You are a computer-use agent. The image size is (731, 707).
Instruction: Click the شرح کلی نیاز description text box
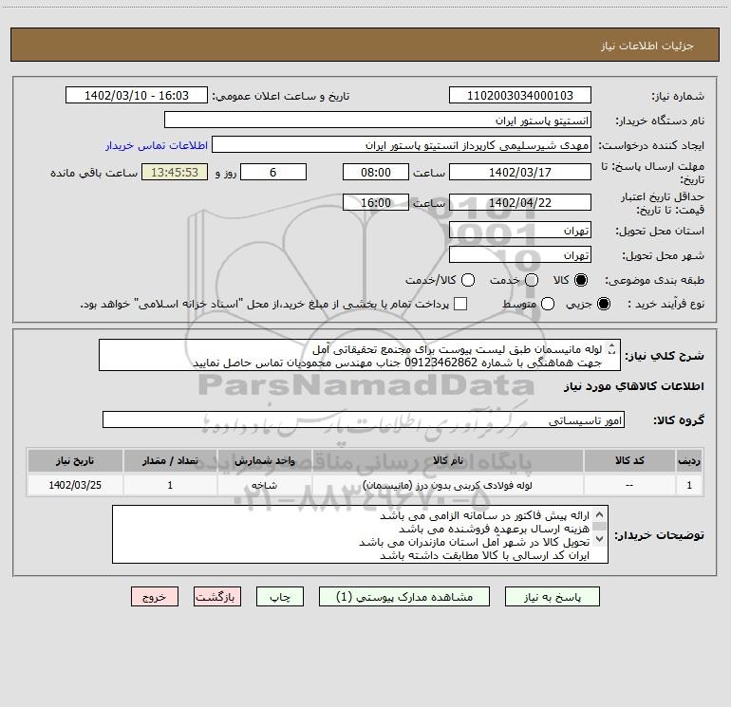[x=360, y=355]
